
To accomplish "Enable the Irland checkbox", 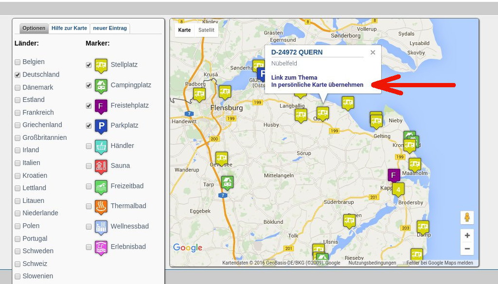I will [18, 150].
